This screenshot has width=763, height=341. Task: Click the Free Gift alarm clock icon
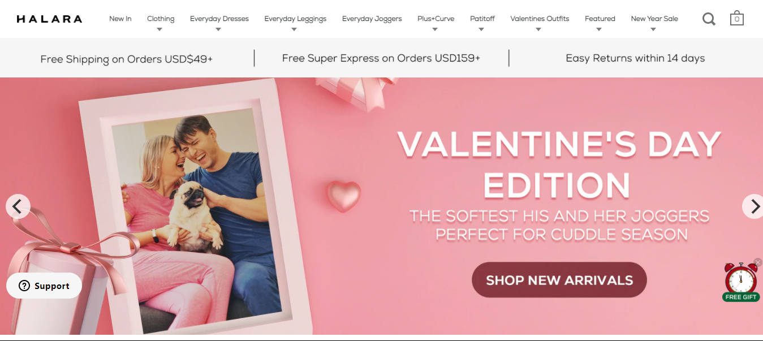pos(740,282)
